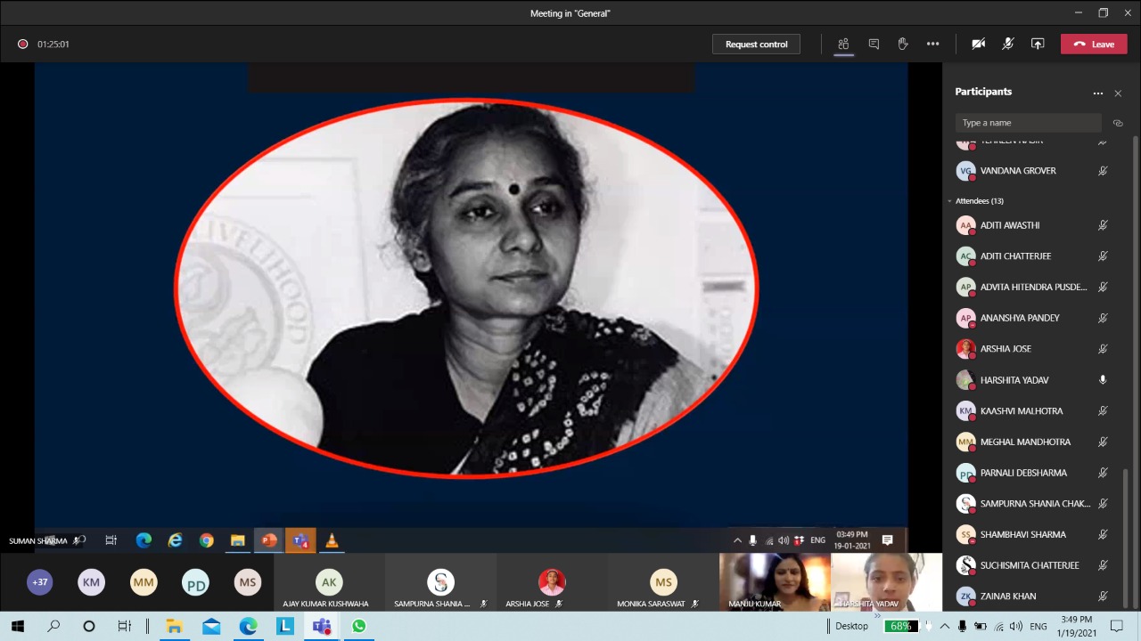Viewport: 1141px width, 641px height.
Task: Select the Manju Kumar video thumbnail
Action: point(775,582)
